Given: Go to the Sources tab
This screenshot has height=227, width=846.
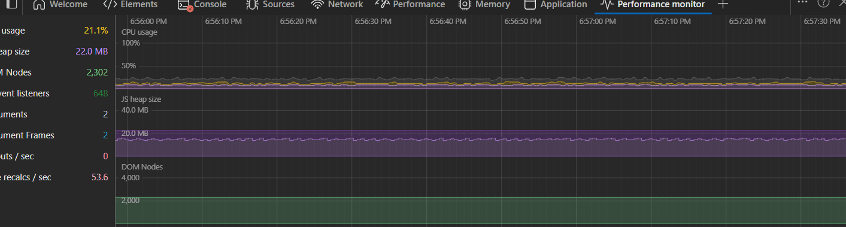Looking at the screenshot, I should (270, 4).
